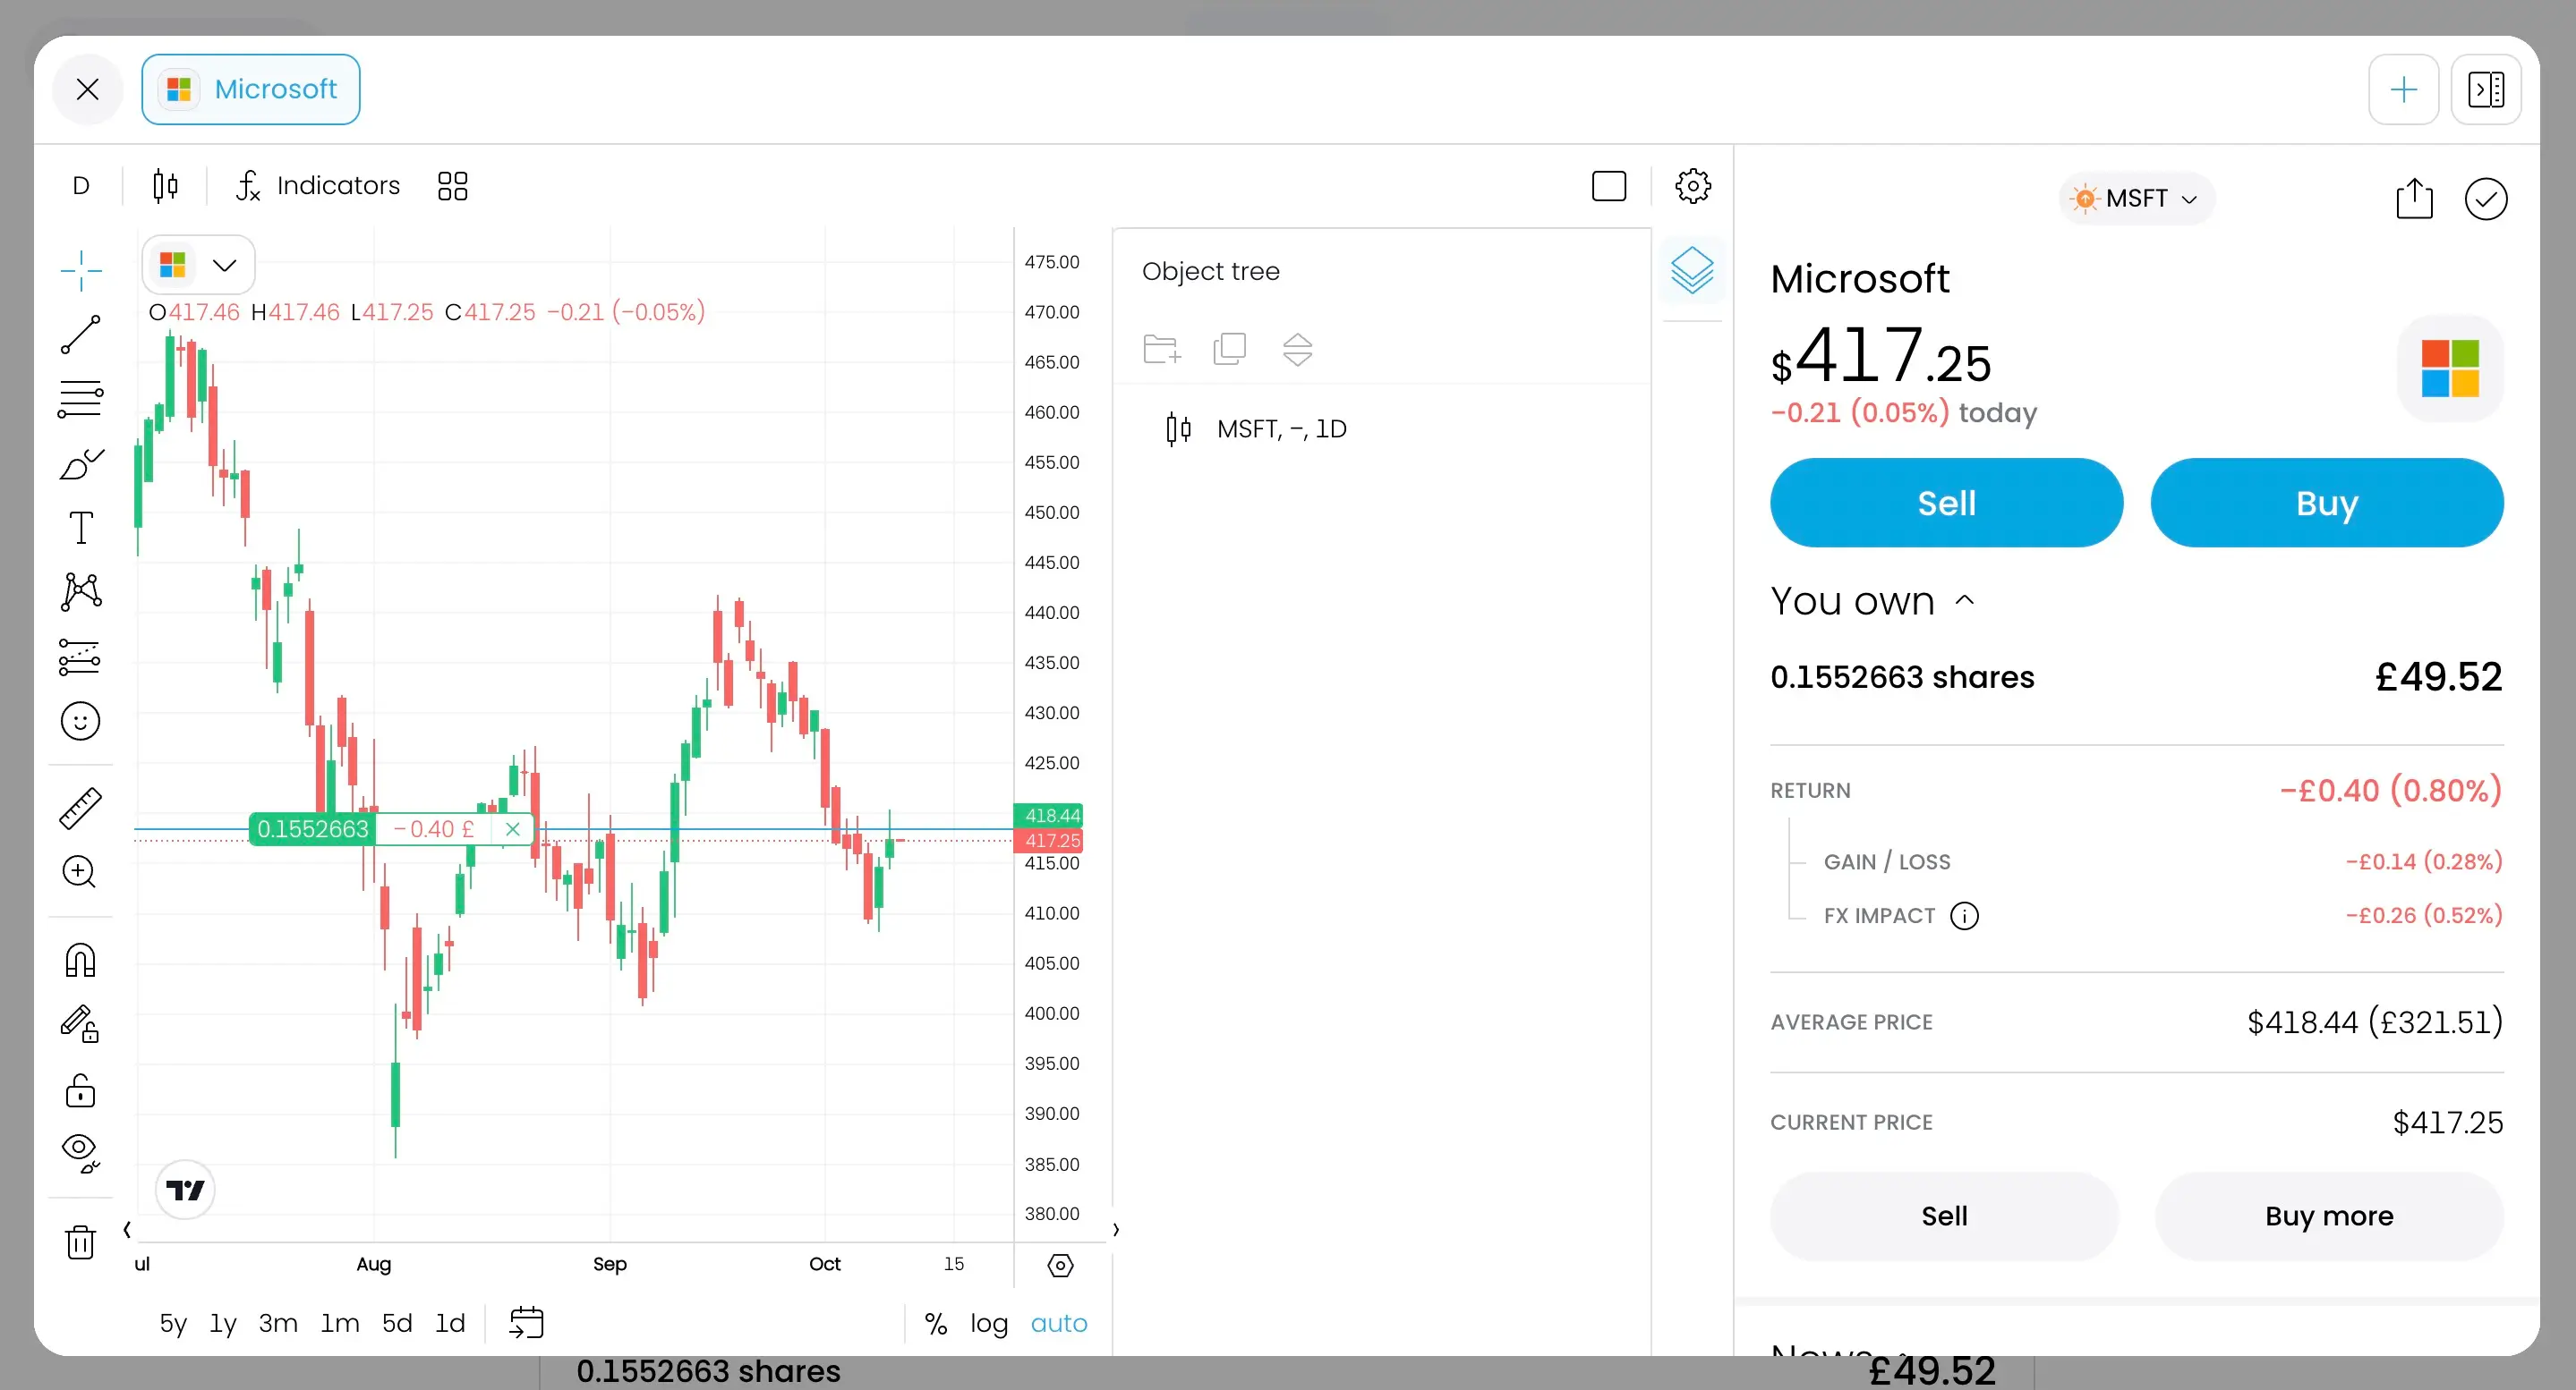The height and width of the screenshot is (1390, 2576).
Task: Open chart settings gear icon
Action: [x=1692, y=186]
